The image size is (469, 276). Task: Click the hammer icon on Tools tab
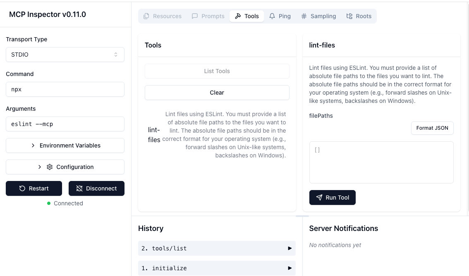238,16
